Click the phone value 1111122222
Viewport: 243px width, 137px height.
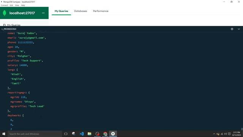tap(25, 42)
